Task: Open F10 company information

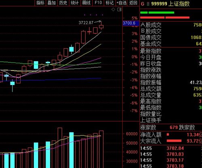Action: pyautogui.click(x=98, y=3)
